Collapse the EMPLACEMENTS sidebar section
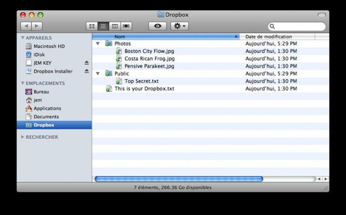This screenshot has height=215, width=346. tap(22, 83)
